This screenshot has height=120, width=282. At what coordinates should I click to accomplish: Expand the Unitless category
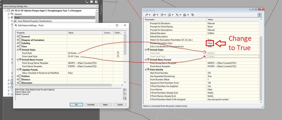[x=18, y=76]
